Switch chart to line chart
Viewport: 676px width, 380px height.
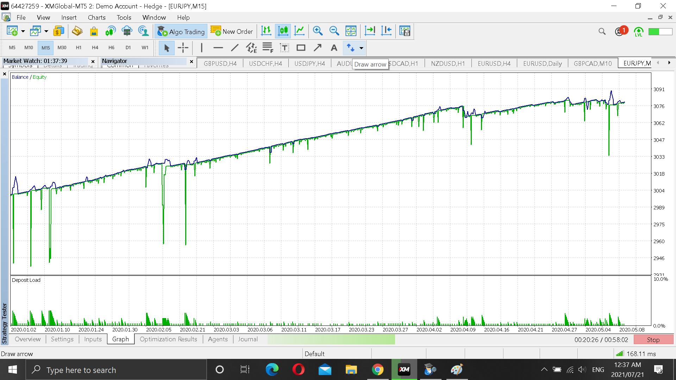300,31
